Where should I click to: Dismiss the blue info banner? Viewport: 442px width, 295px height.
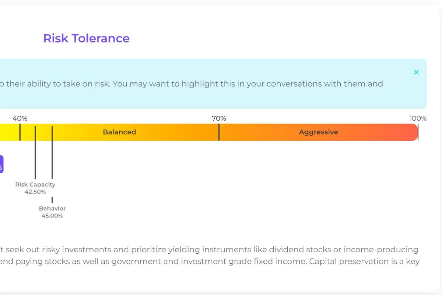click(416, 72)
